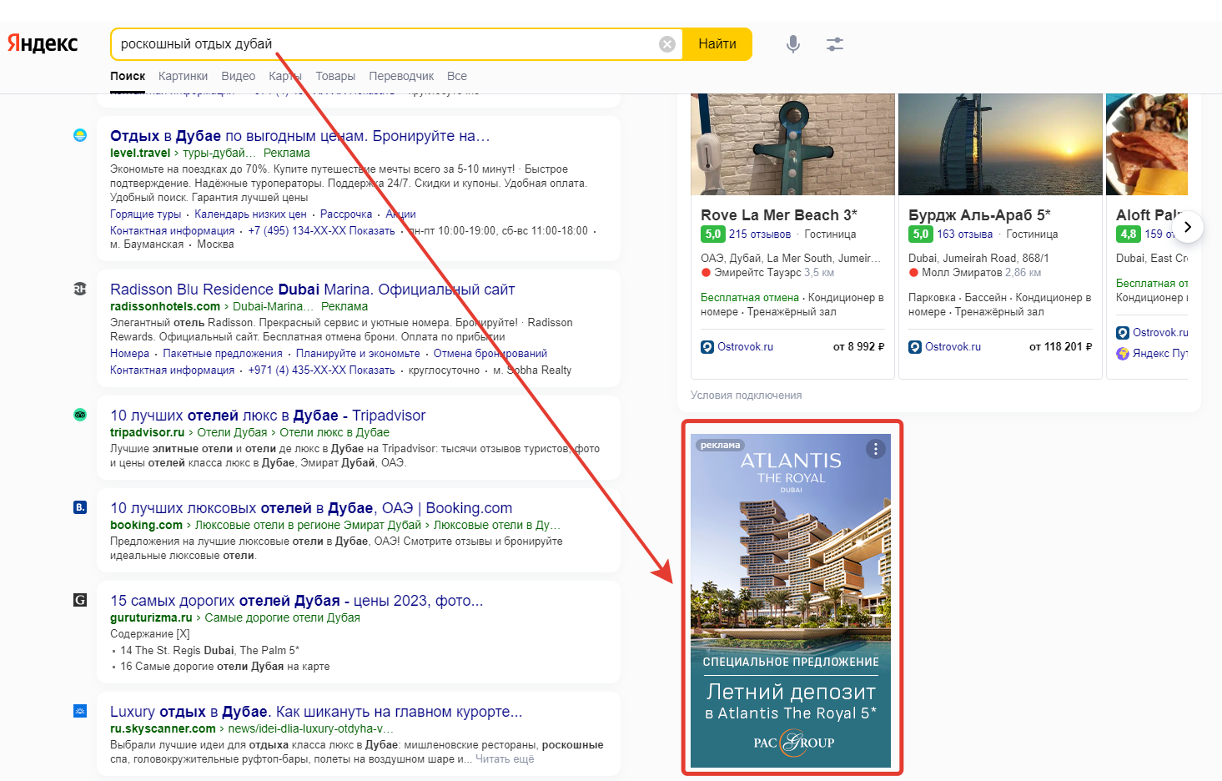Click the Пакетные предложения sitelink
The image size is (1222, 781).
tap(223, 354)
